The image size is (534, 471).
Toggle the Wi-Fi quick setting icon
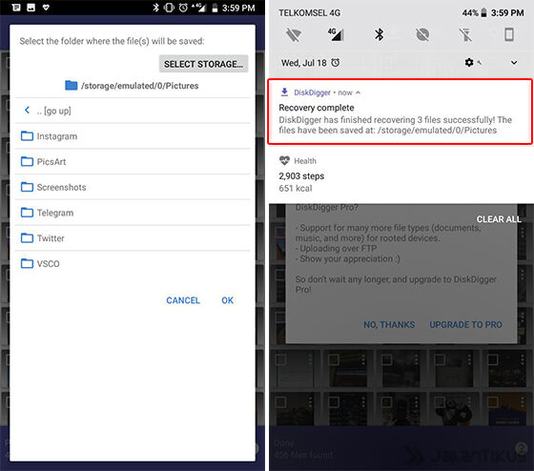click(x=294, y=34)
